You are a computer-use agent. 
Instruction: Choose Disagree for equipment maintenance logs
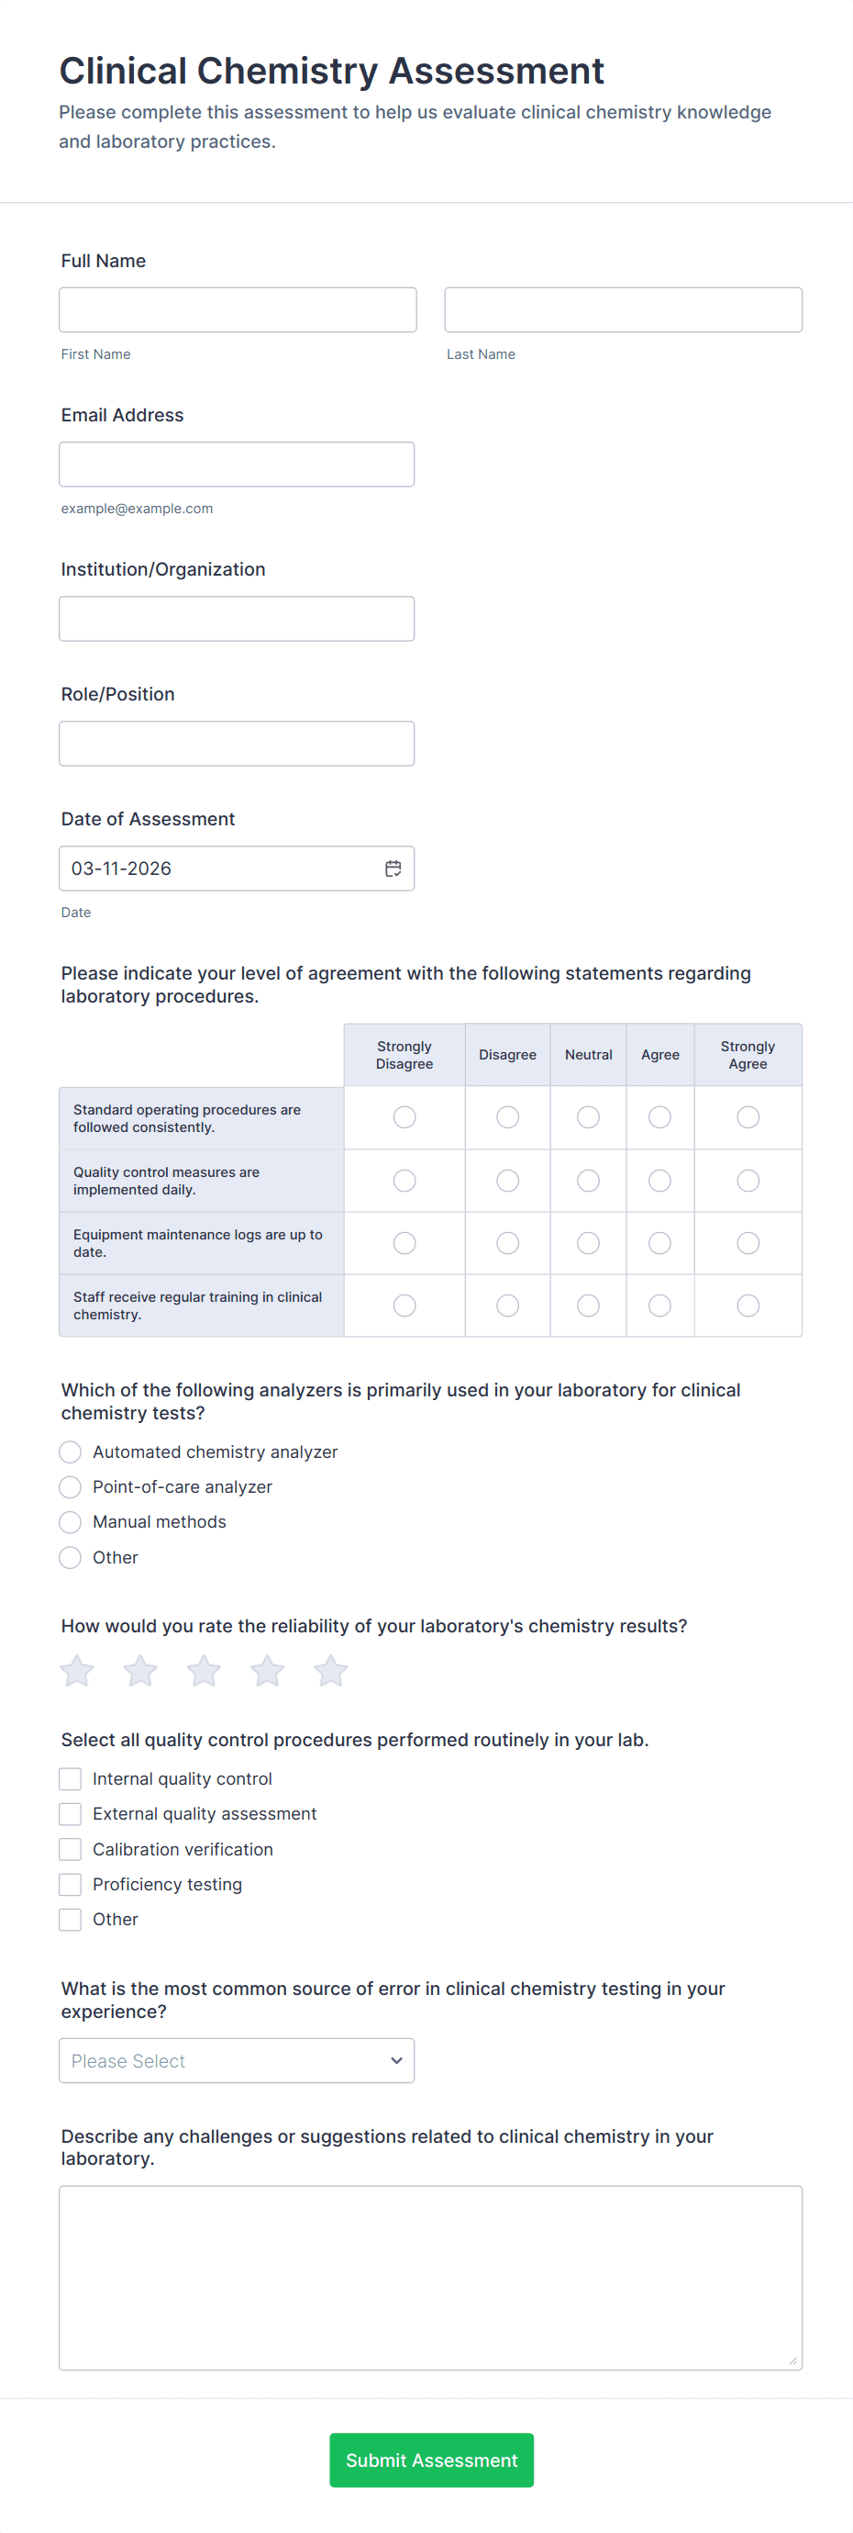(507, 1243)
